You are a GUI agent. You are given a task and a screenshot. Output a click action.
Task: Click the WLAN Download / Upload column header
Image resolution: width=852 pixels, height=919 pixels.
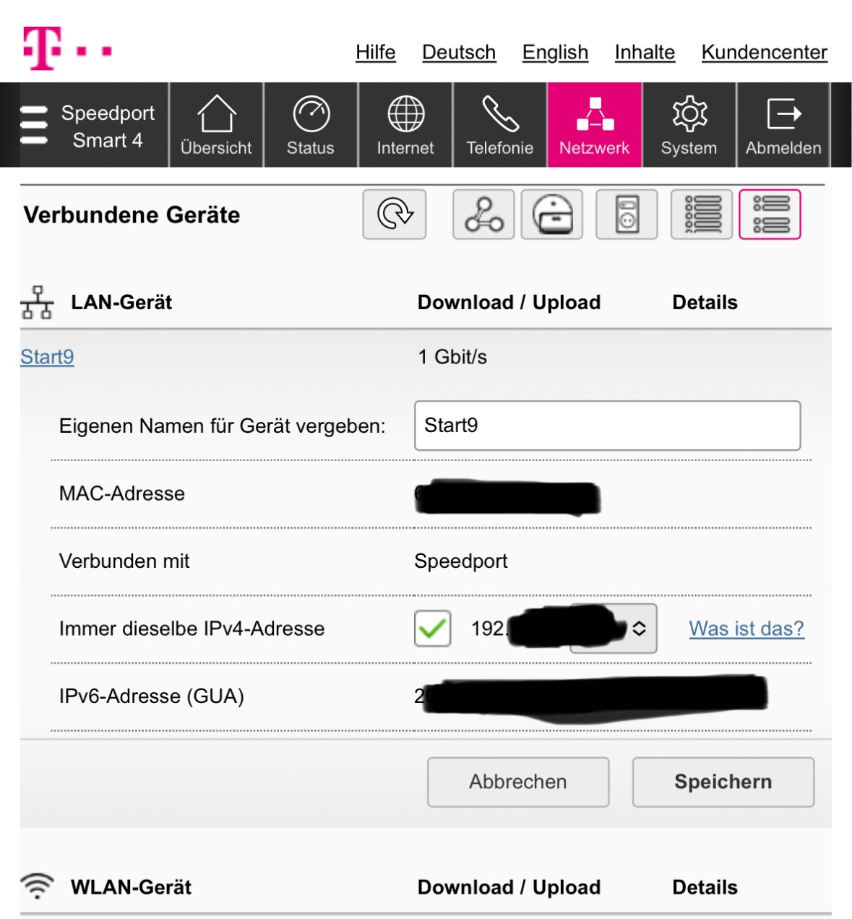509,887
